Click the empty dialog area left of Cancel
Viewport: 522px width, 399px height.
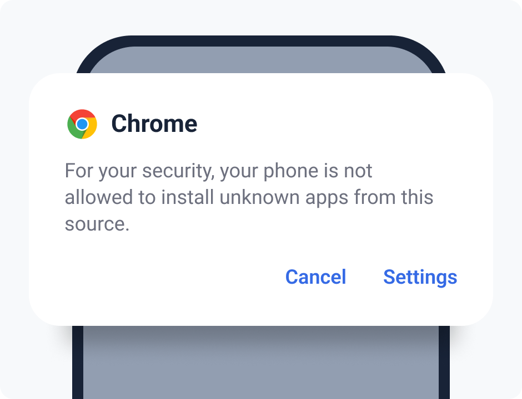167,277
